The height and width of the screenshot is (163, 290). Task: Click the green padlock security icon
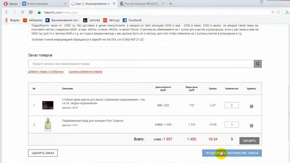click(x=39, y=12)
